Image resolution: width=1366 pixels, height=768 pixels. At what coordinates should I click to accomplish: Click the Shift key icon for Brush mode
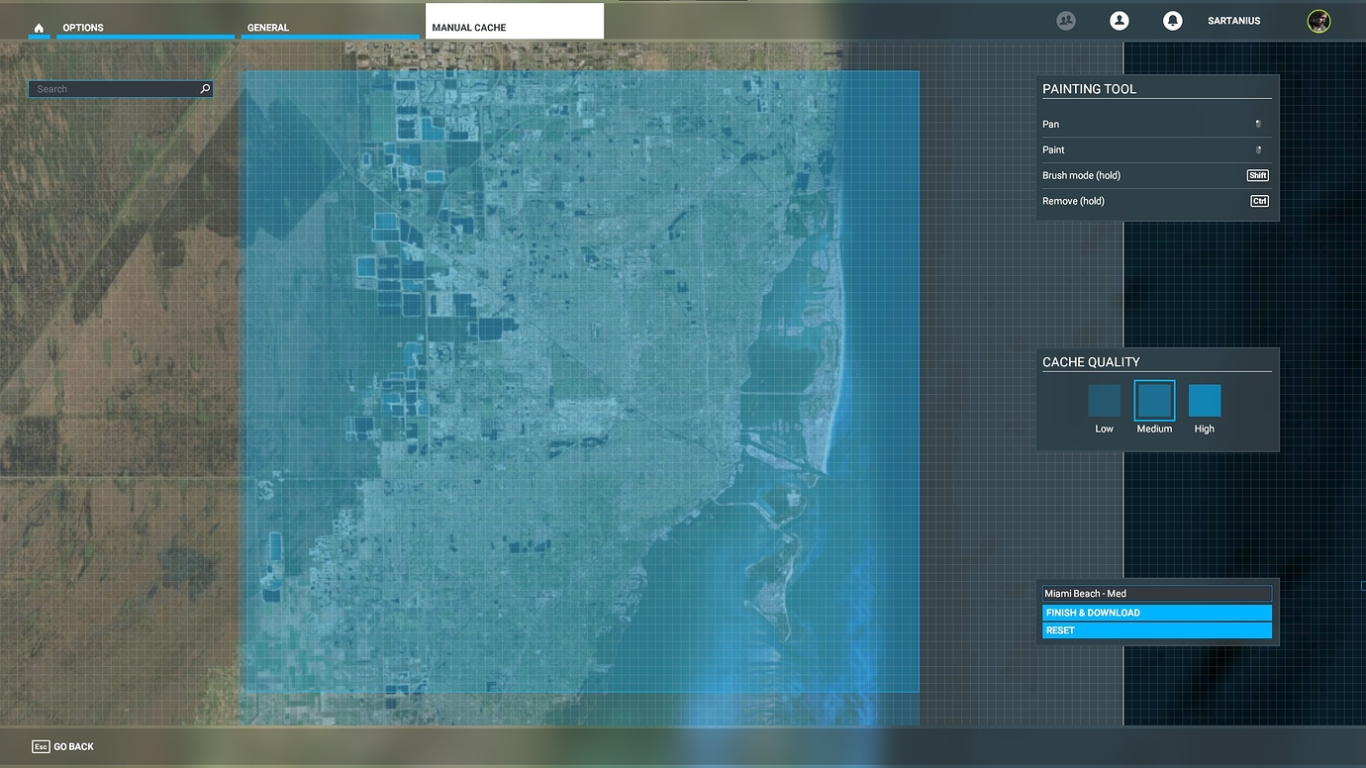click(x=1257, y=176)
